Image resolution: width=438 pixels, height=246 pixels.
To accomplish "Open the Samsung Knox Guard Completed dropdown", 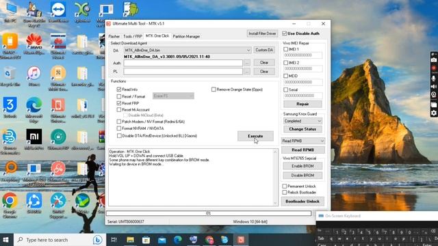I will click(x=302, y=121).
